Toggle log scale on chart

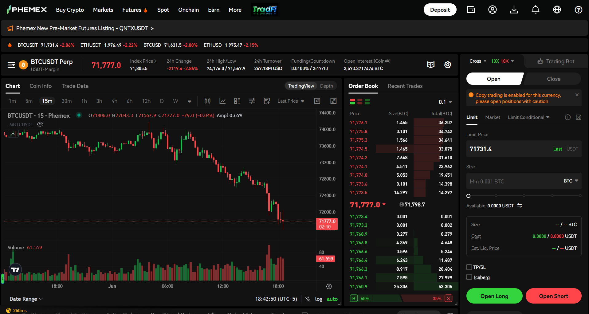[319, 299]
